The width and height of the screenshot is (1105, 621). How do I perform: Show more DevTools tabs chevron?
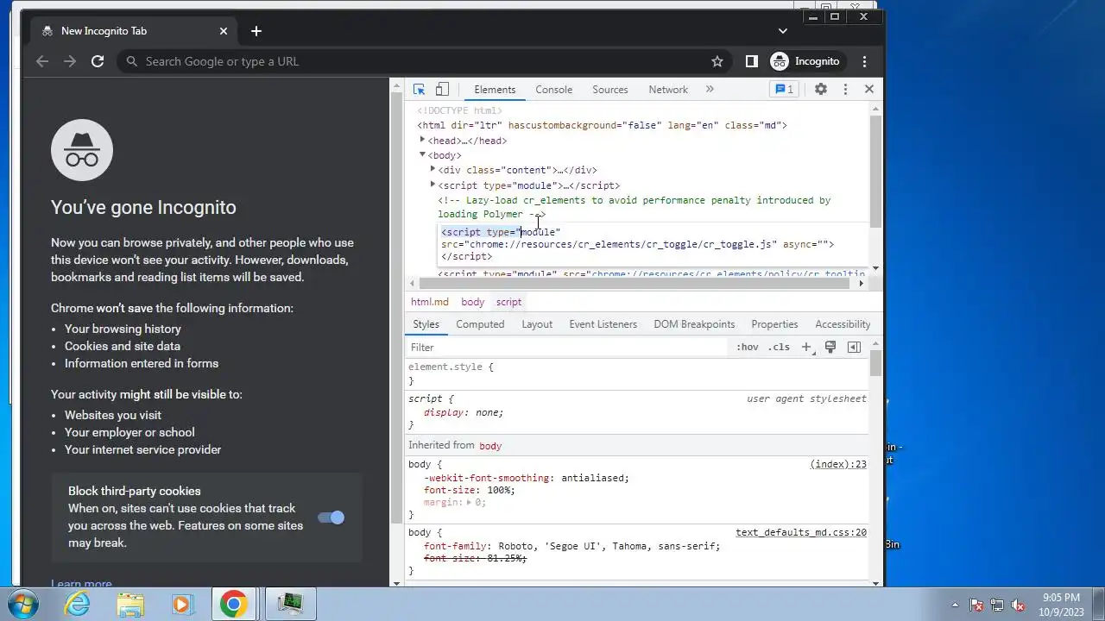pos(710,89)
